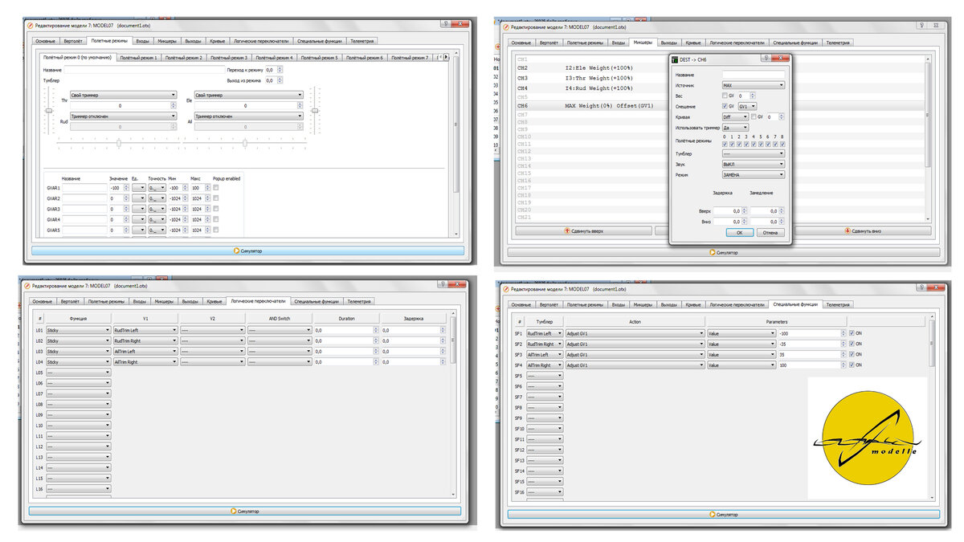This screenshot has height=542, width=964.
Task: Toggle ON checkbox for SF4
Action: click(x=852, y=365)
